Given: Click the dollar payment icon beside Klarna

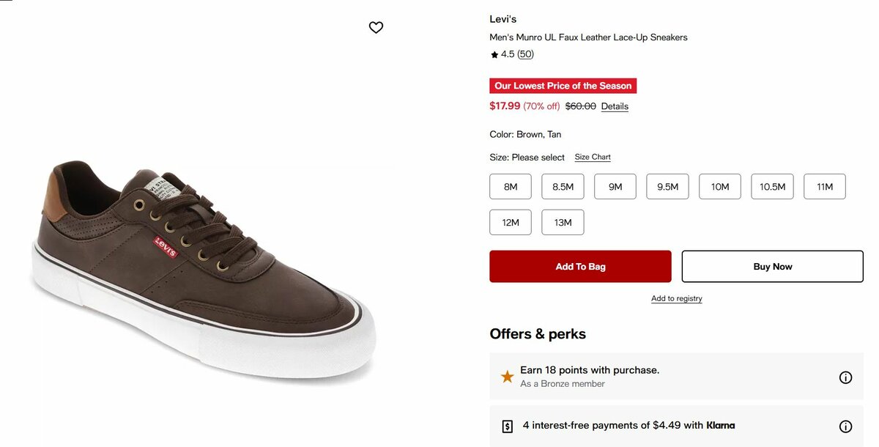Looking at the screenshot, I should (x=507, y=426).
